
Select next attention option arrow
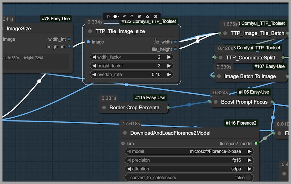[x=250, y=169]
